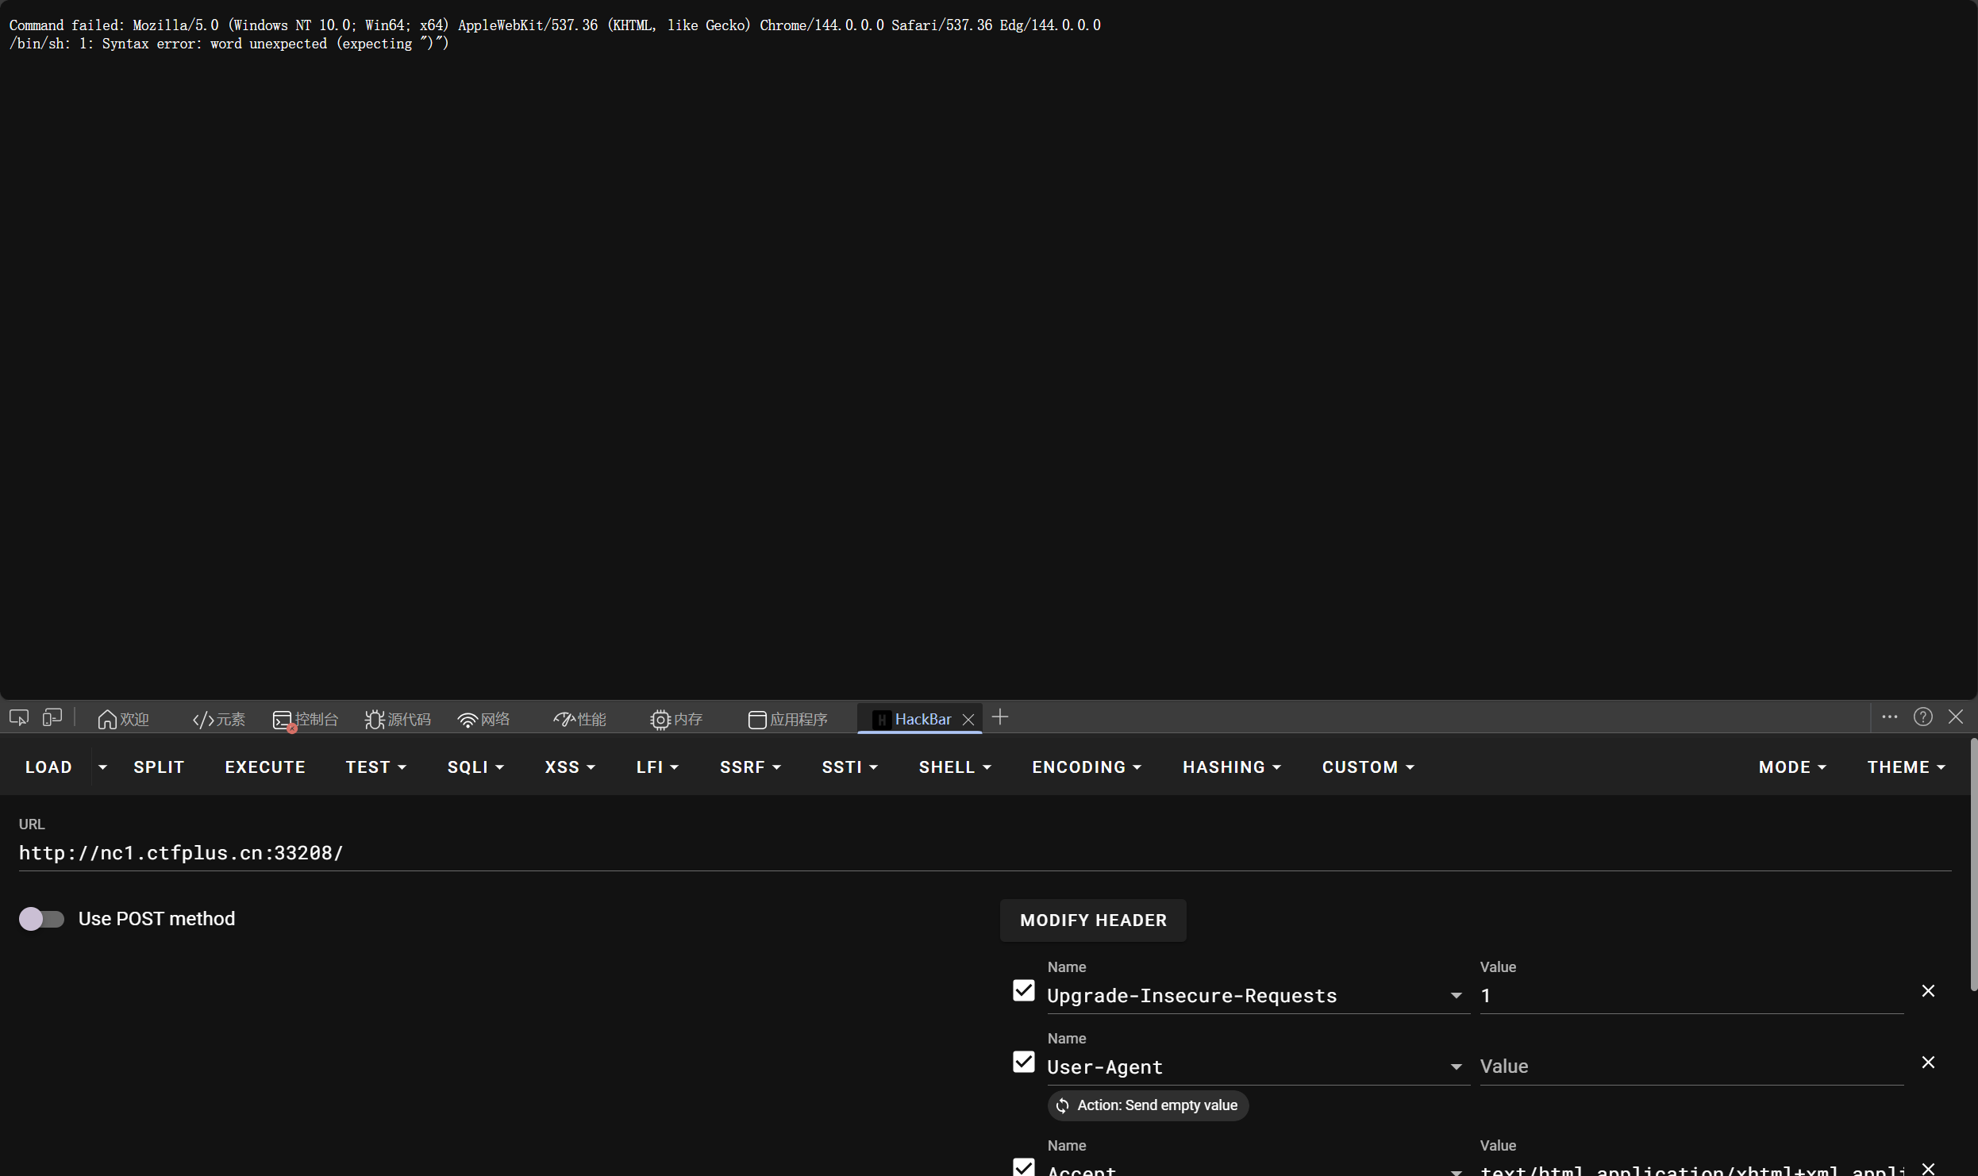Switch to the 元素 elements tab
This screenshot has width=1978, height=1176.
(218, 720)
